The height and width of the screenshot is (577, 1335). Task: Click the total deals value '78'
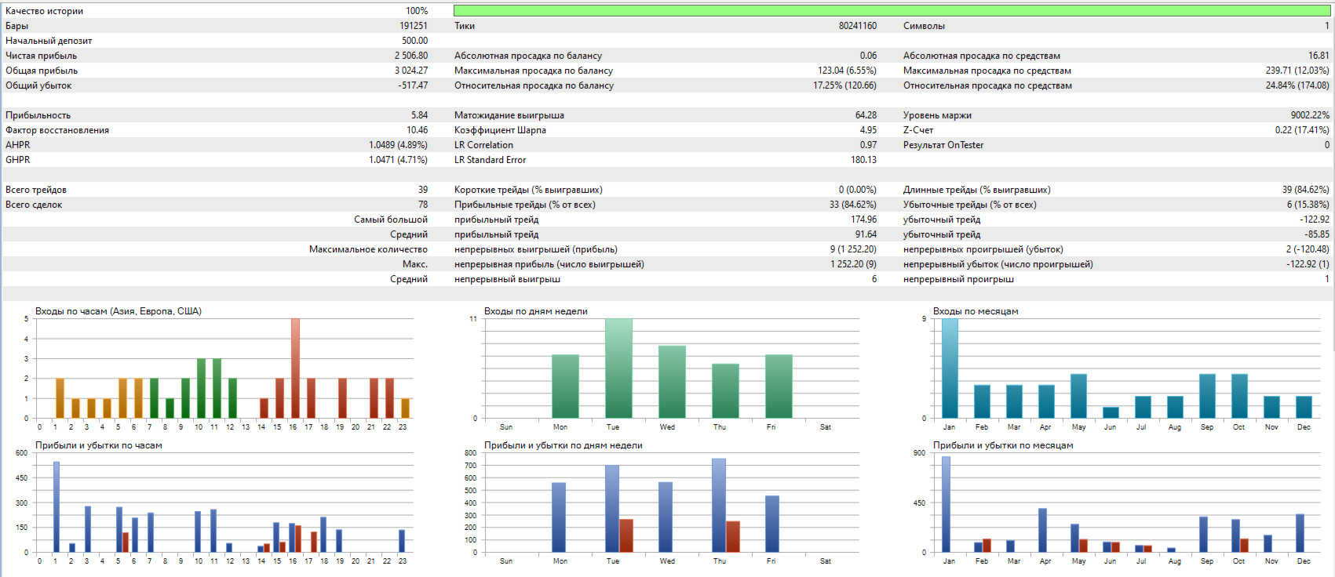[x=423, y=205]
